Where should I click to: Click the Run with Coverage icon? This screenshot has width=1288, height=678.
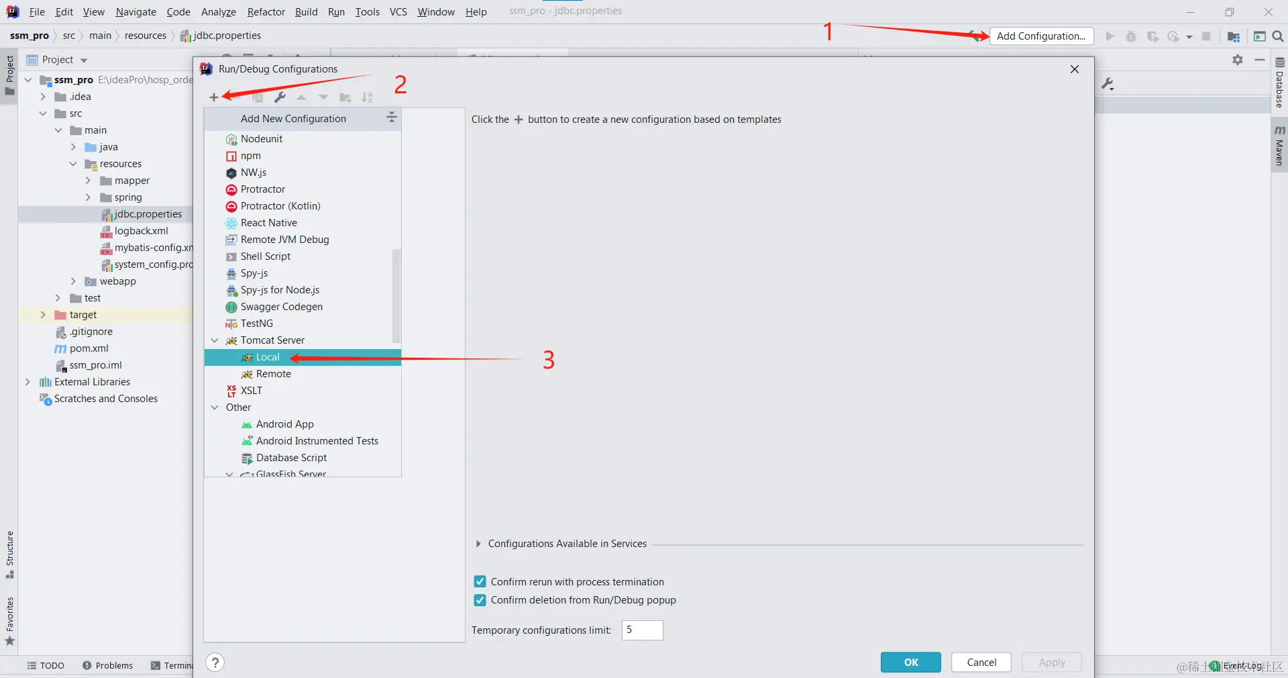pyautogui.click(x=1152, y=36)
